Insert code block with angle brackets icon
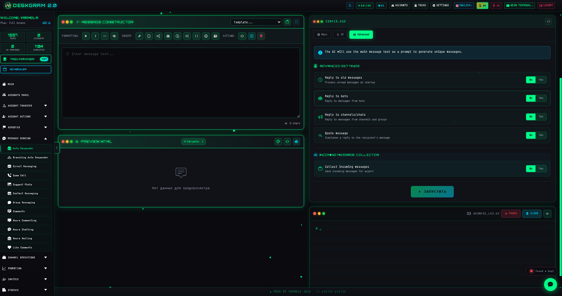Screen dimensions: 562x296 click(x=105, y=36)
